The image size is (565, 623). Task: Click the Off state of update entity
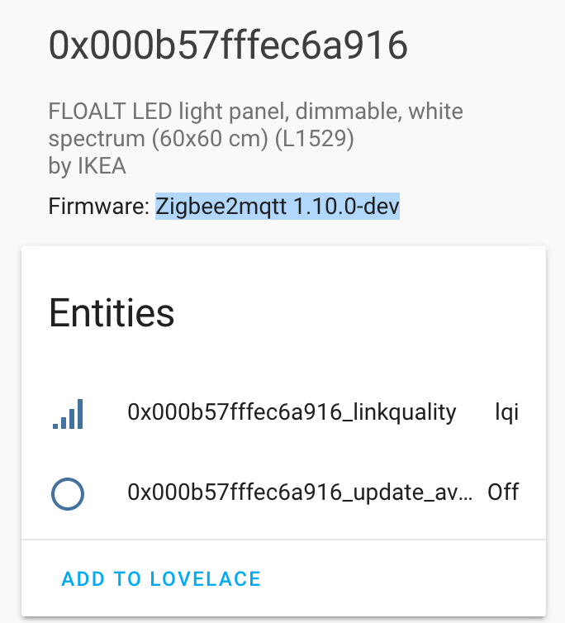coord(503,492)
